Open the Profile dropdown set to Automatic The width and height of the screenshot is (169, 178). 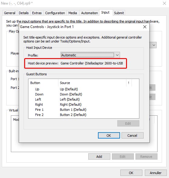(90, 55)
